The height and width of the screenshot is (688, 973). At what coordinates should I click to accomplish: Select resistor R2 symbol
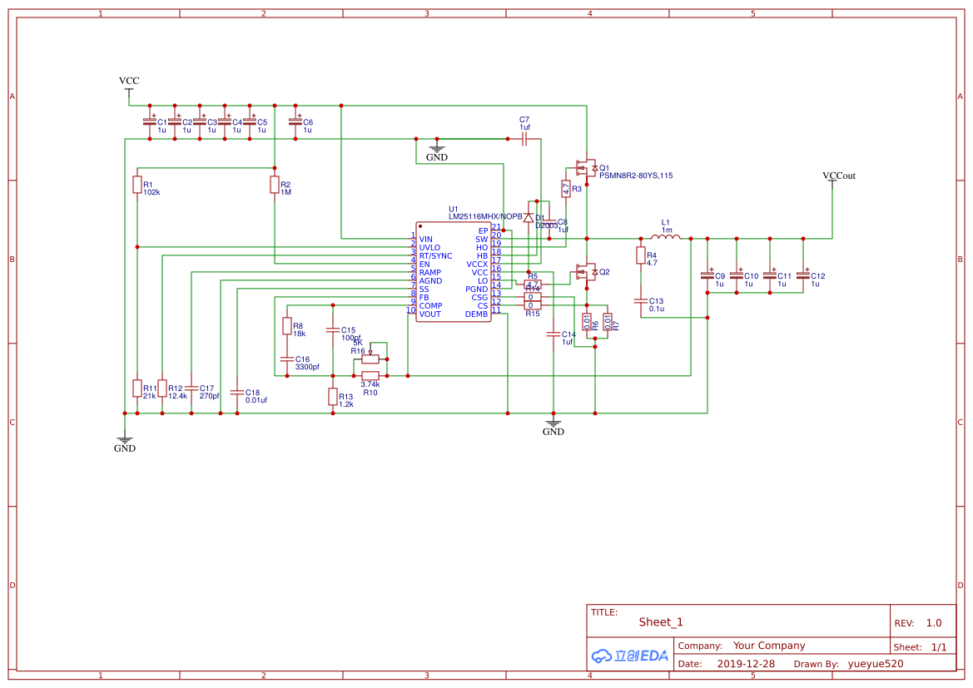pos(275,185)
